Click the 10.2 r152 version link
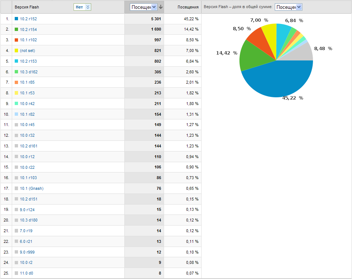 [x=29, y=18]
